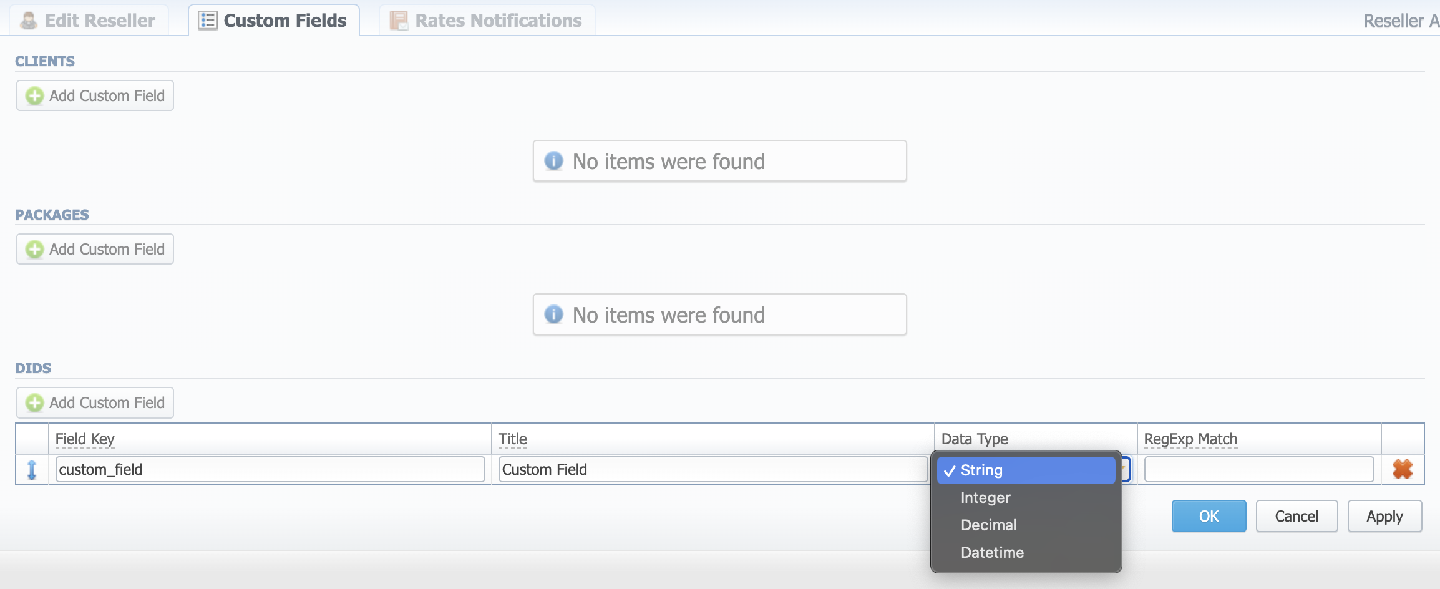Open the Rates Notifications tab
The height and width of the screenshot is (589, 1440).
487,19
